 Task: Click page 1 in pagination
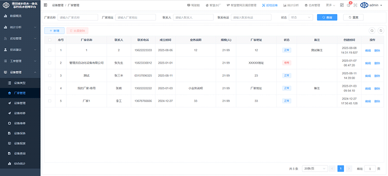341,169
